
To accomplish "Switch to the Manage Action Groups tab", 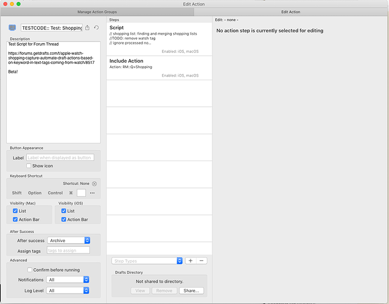I will point(97,12).
